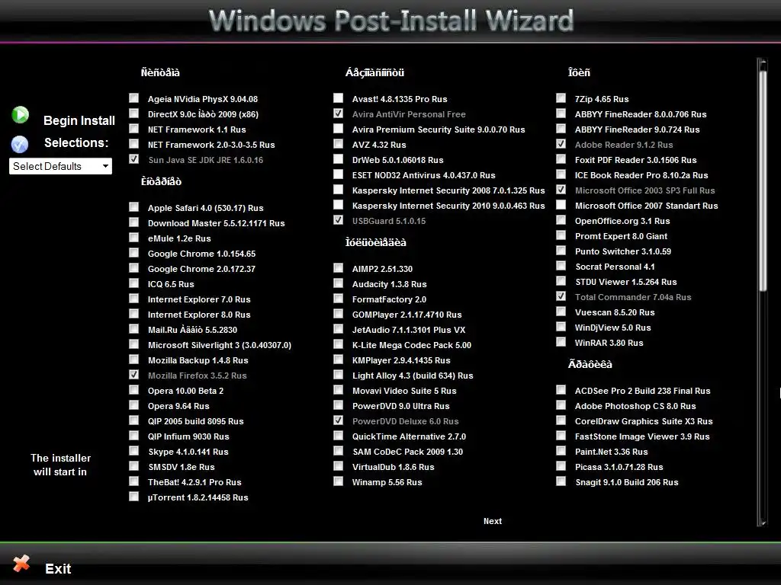The width and height of the screenshot is (781, 585).
Task: Click the DirectX 9.0c 2009 (x86) label
Action: (203, 114)
